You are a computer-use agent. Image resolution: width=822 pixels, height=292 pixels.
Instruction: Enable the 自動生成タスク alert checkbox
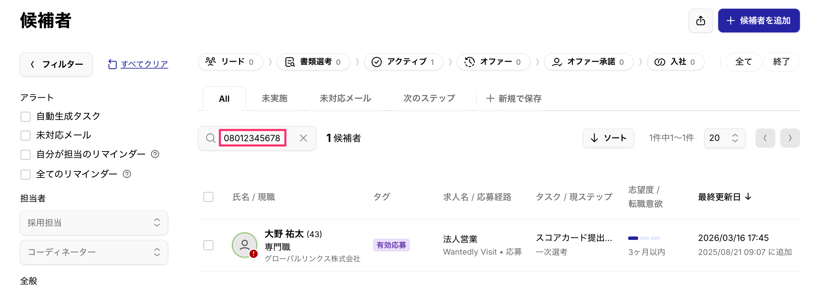tap(26, 117)
